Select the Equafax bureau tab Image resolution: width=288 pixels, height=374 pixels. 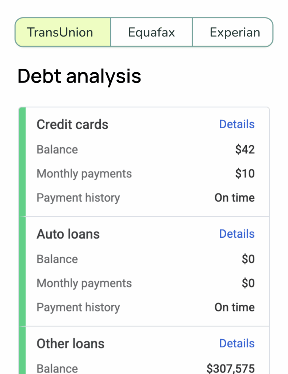[x=151, y=33]
